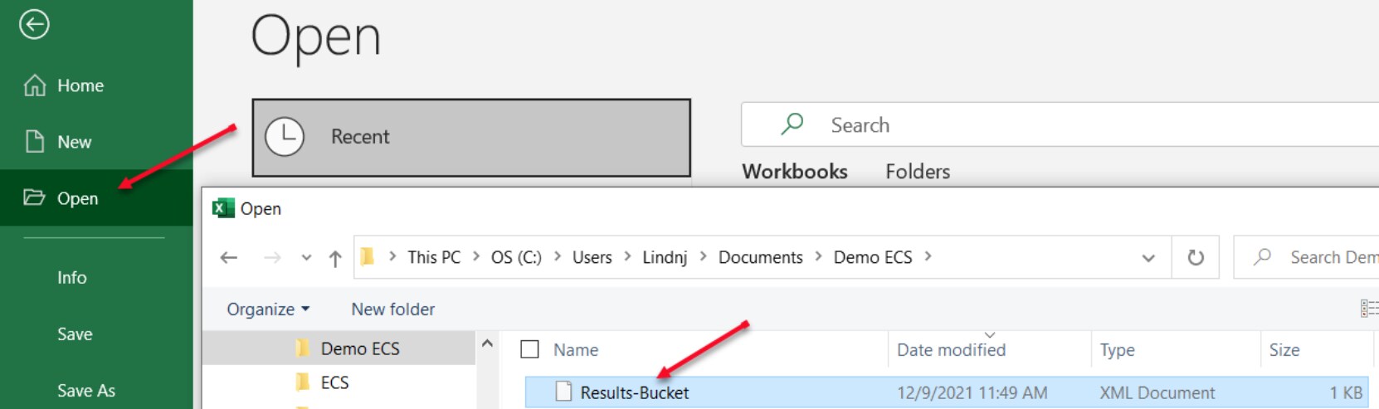Click the folder icon in the address bar
Screen dimensions: 1379x409
[x=368, y=257]
